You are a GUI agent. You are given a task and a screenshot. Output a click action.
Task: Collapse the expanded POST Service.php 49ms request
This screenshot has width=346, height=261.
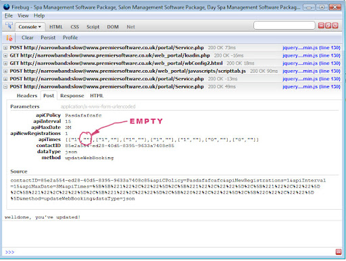click(x=5, y=87)
